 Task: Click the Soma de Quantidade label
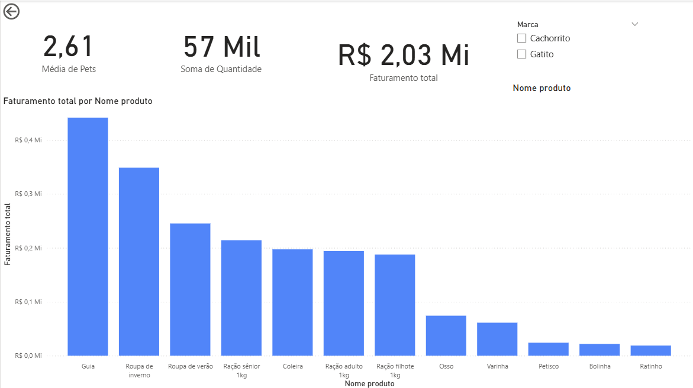[221, 69]
